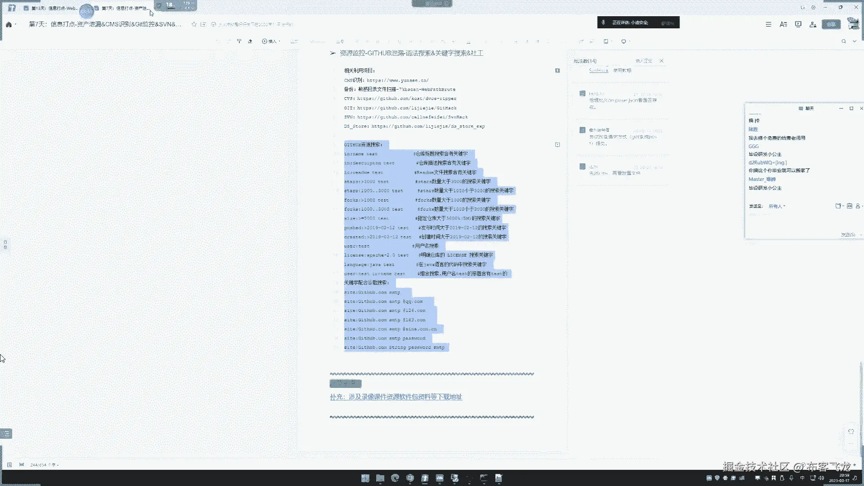Close the comments side panel

pyautogui.click(x=661, y=61)
